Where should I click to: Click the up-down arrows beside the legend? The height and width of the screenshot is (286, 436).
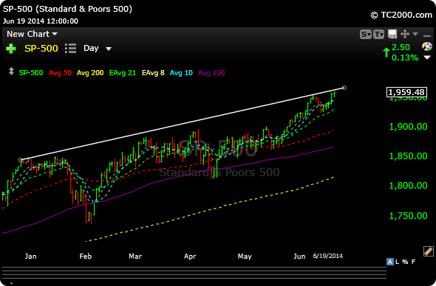pyautogui.click(x=11, y=71)
